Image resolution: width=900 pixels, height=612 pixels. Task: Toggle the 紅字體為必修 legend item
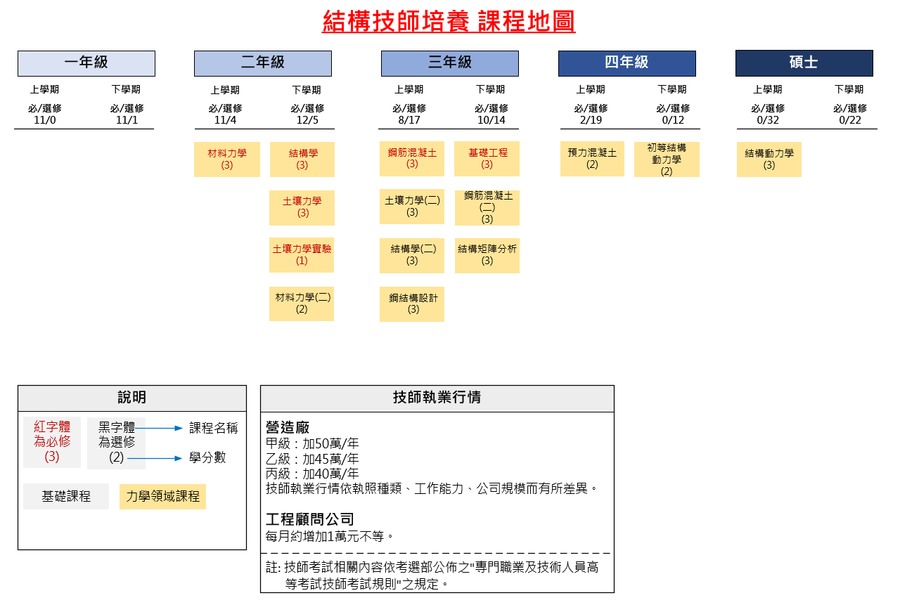point(52,442)
